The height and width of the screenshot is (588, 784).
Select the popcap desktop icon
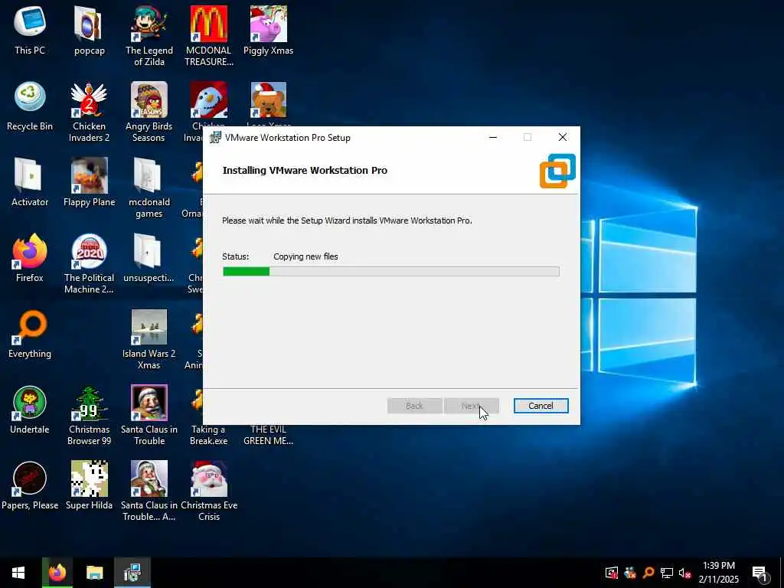(x=89, y=31)
